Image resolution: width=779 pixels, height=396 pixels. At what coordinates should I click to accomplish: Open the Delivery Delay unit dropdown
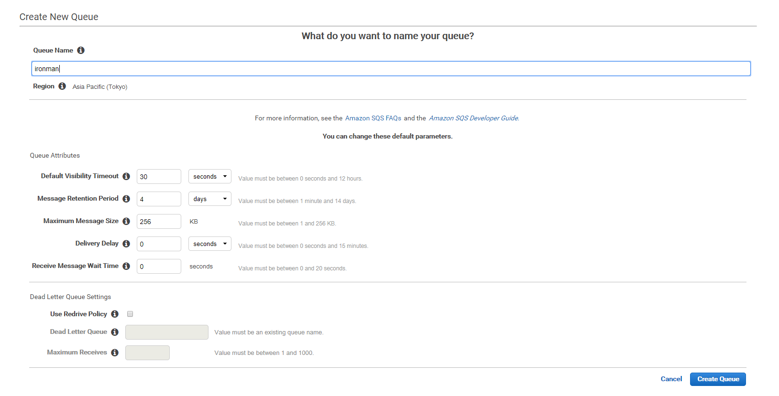(209, 244)
